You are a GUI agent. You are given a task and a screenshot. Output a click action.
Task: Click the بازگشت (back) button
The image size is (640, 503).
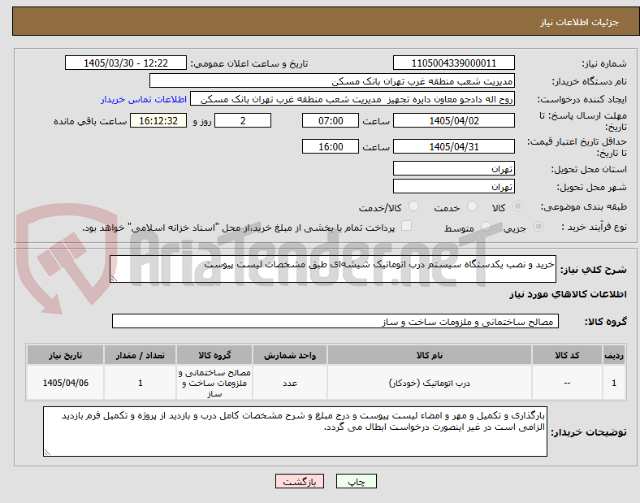click(300, 481)
